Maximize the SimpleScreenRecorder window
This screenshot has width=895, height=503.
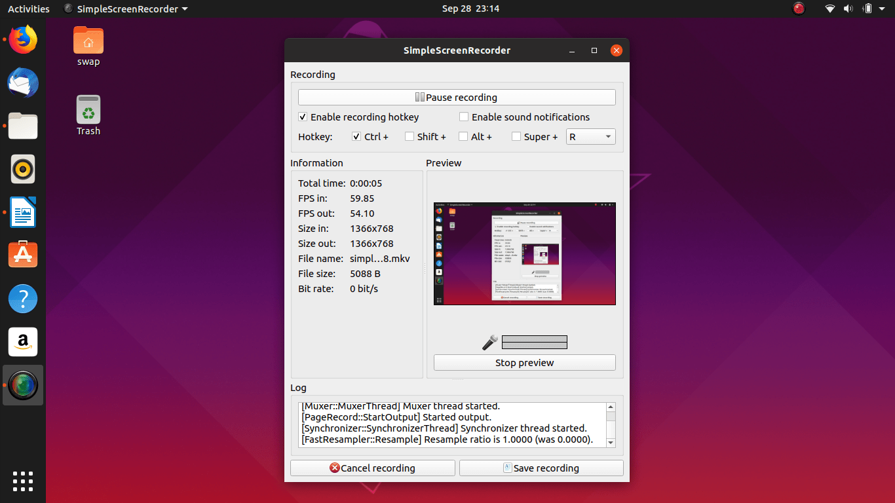click(x=594, y=50)
